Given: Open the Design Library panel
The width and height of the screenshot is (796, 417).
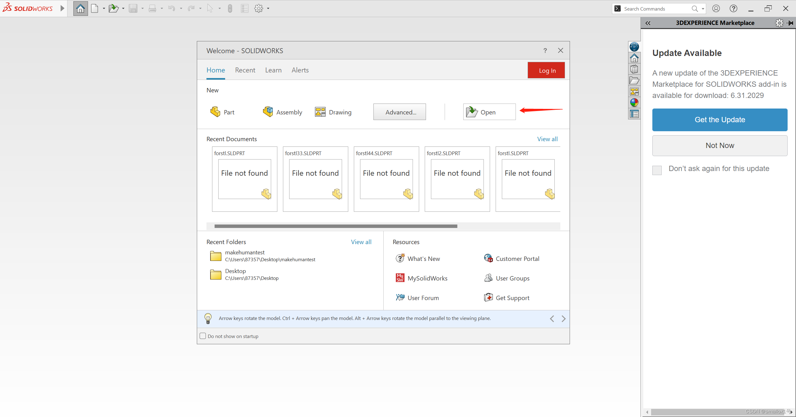Looking at the screenshot, I should click(634, 69).
